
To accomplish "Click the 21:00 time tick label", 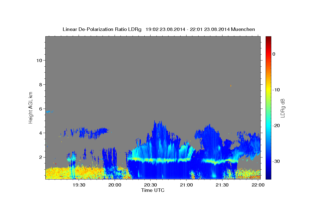I will click(186, 185).
